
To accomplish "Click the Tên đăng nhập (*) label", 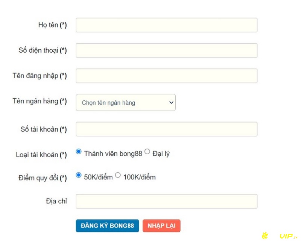I will click(40, 76).
